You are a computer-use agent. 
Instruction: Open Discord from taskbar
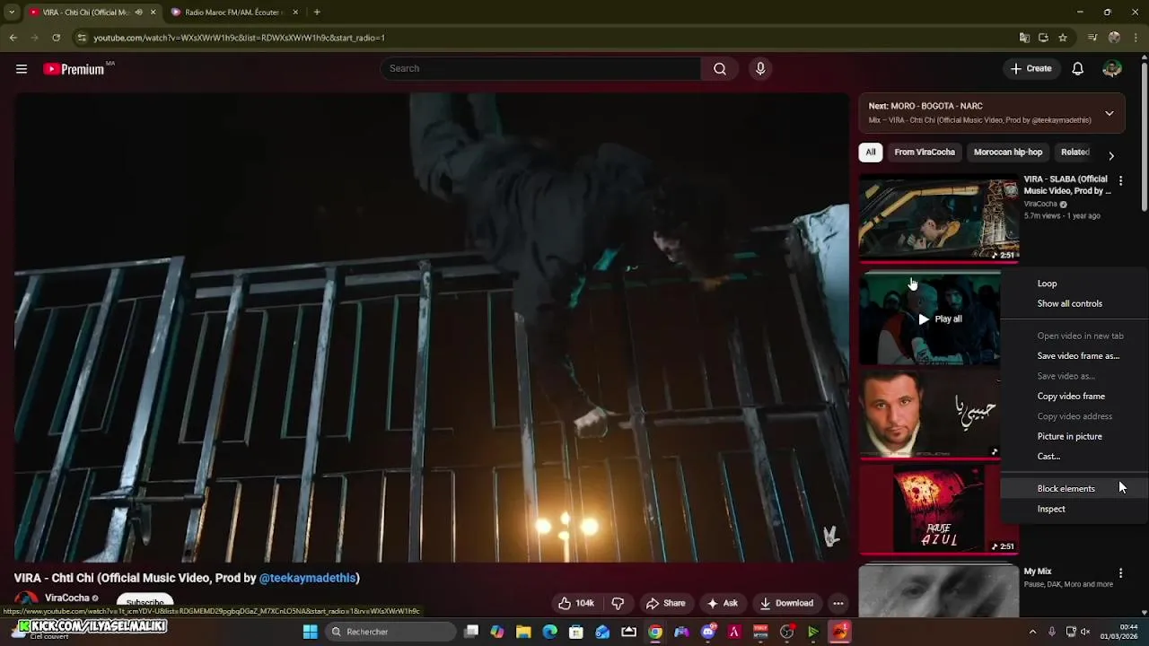click(707, 632)
